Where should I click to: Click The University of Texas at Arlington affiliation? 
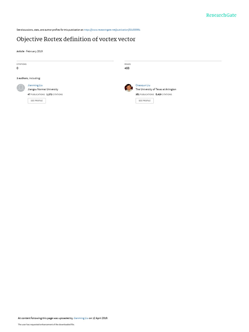click(156, 89)
